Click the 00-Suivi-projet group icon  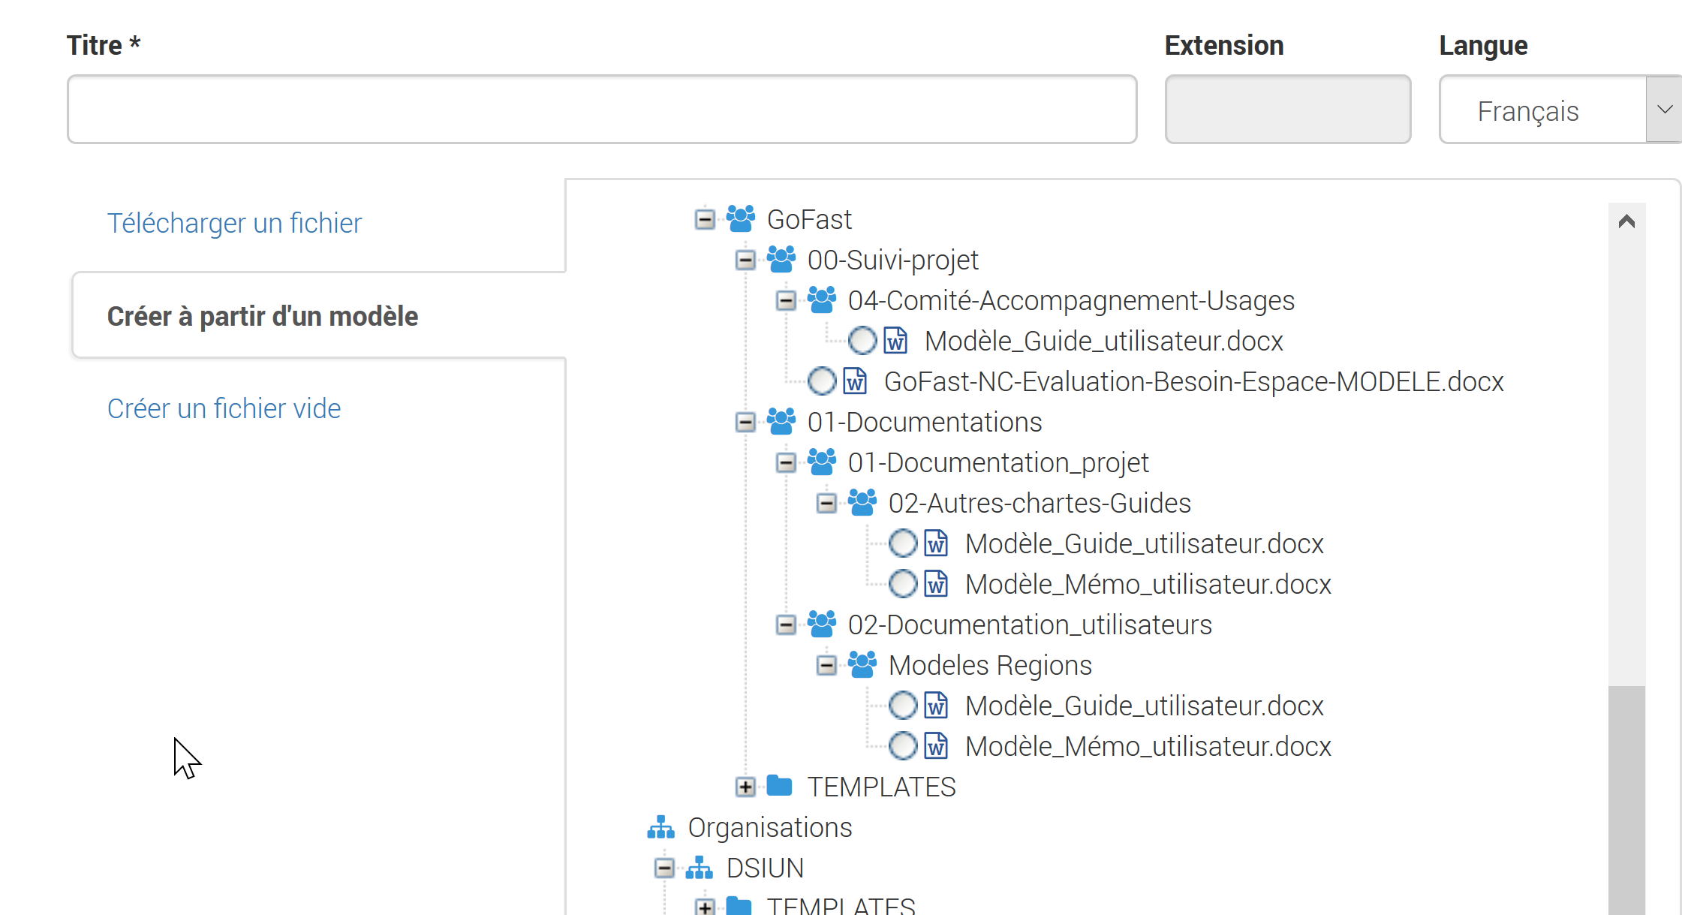point(781,260)
